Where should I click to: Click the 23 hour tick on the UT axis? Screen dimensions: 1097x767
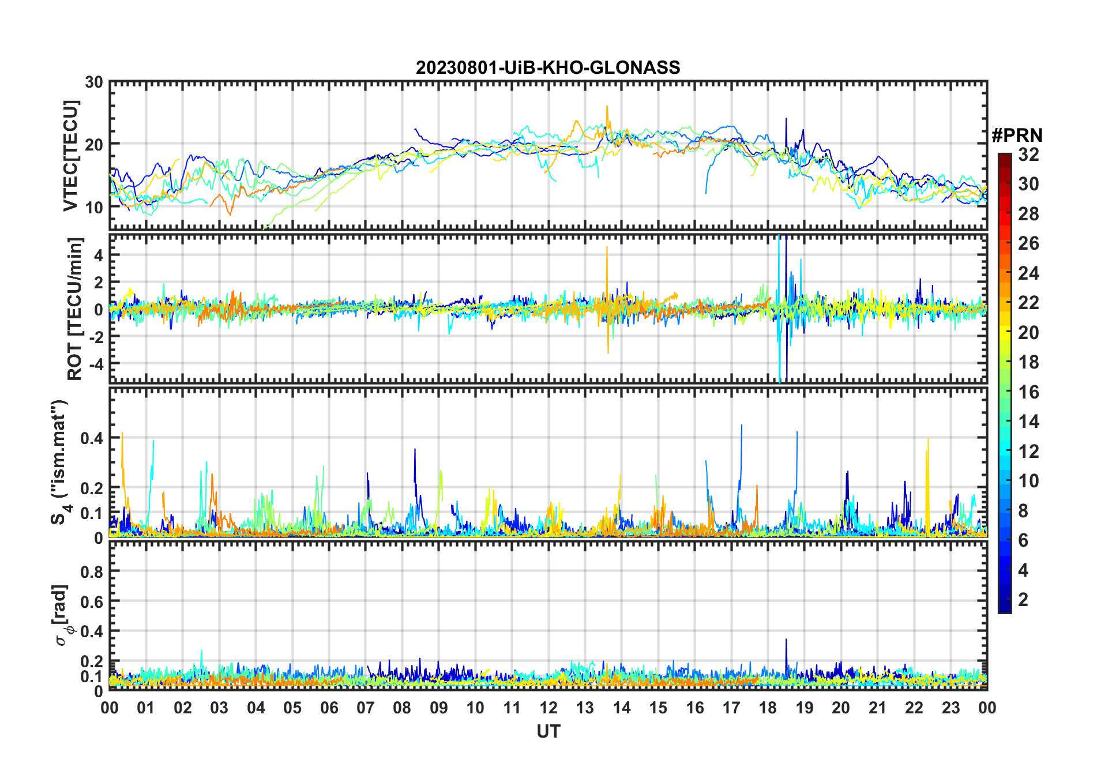coord(951,708)
